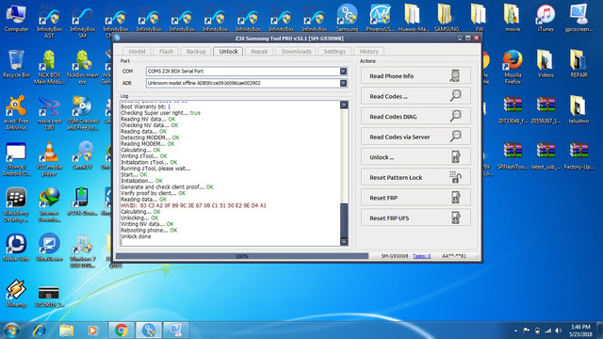Switch to the Model tab
This screenshot has height=339, width=603.
pos(137,51)
